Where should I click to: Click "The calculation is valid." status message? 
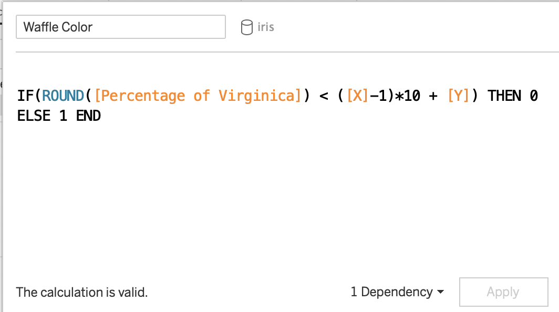[82, 293]
